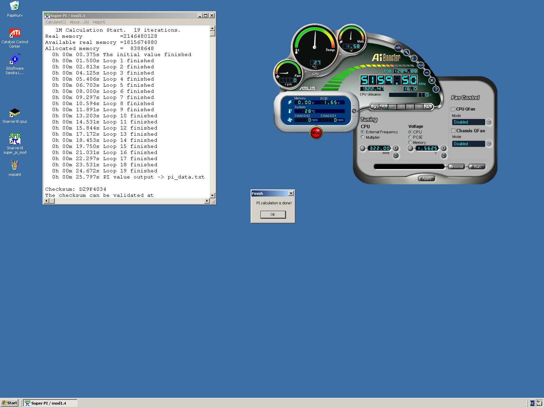Select Multiplier radio button

(363, 137)
